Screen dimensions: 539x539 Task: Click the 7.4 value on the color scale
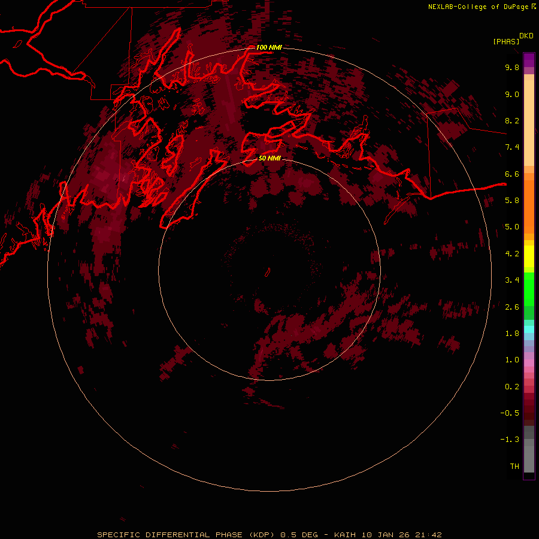point(512,147)
